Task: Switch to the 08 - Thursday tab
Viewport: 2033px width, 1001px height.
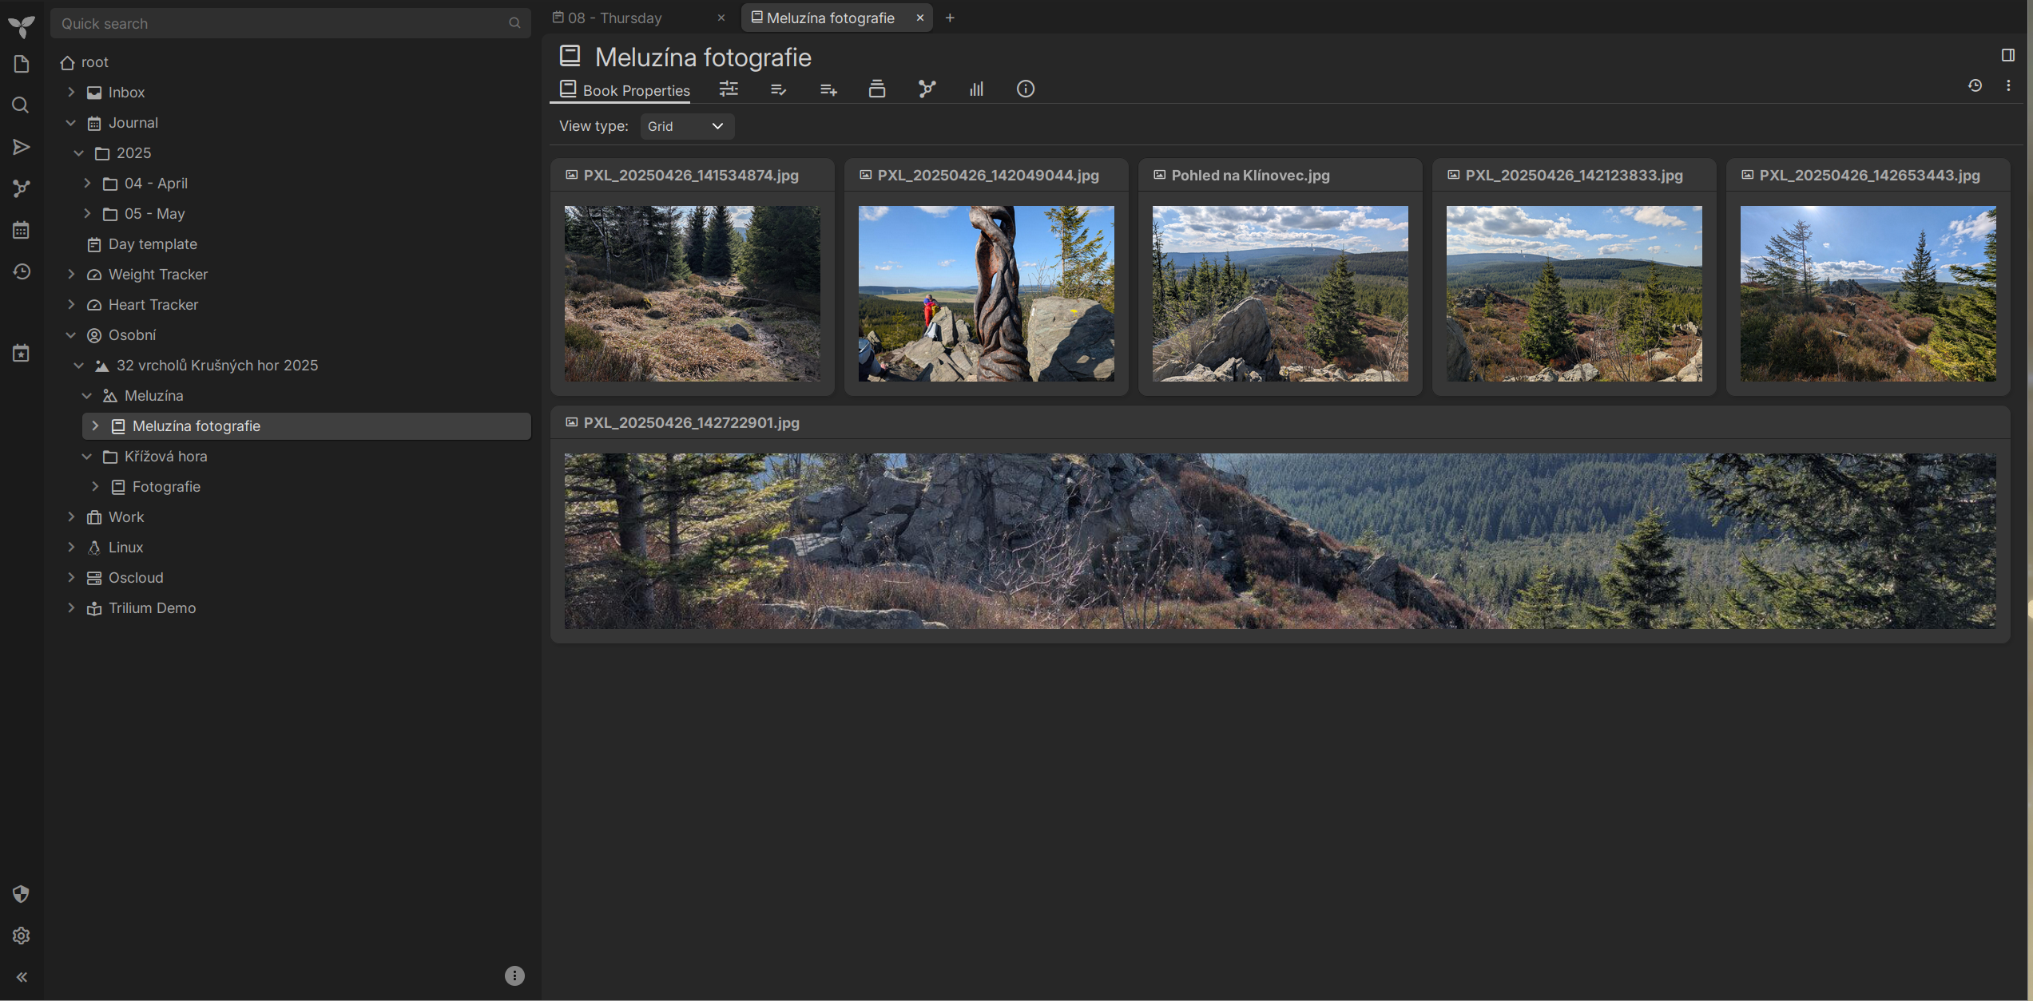Action: [615, 18]
